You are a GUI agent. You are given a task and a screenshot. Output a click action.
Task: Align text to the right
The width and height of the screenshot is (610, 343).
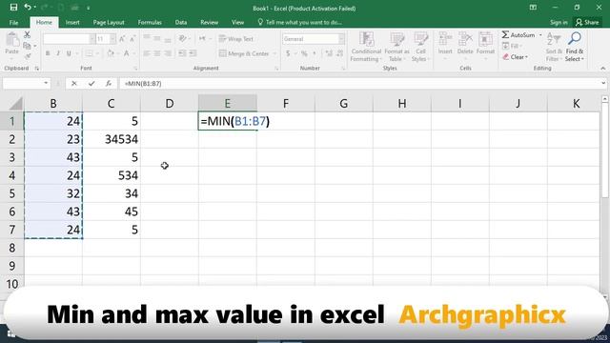tap(168, 53)
